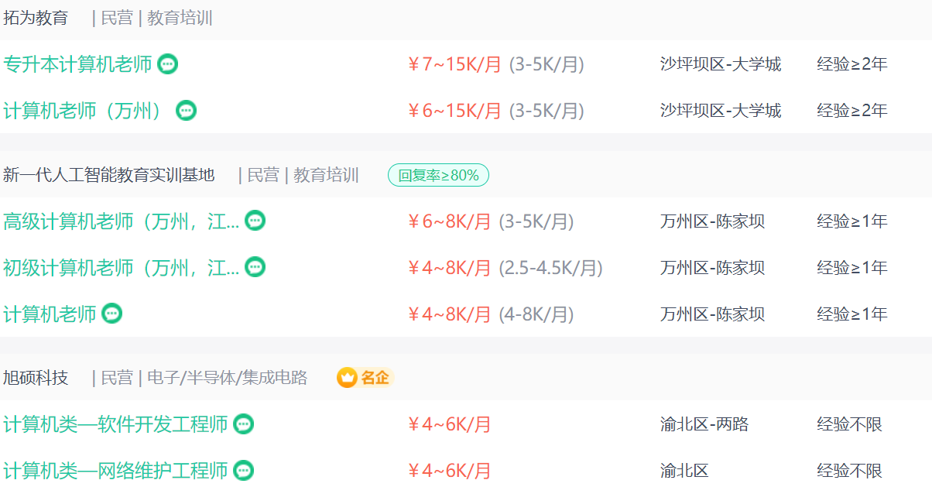932x487 pixels.
Task: Open the 专升本计算机老师 job posting
Action: coord(77,64)
